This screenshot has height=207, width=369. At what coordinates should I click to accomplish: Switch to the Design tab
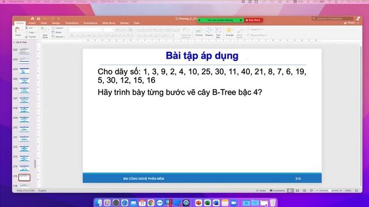click(x=56, y=23)
